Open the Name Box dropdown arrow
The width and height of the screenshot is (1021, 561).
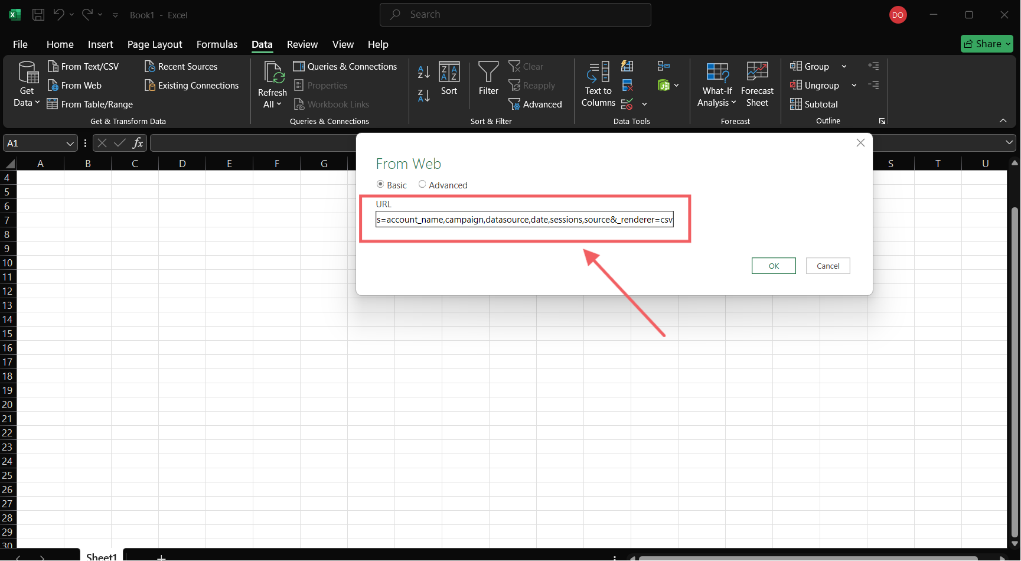coord(70,143)
